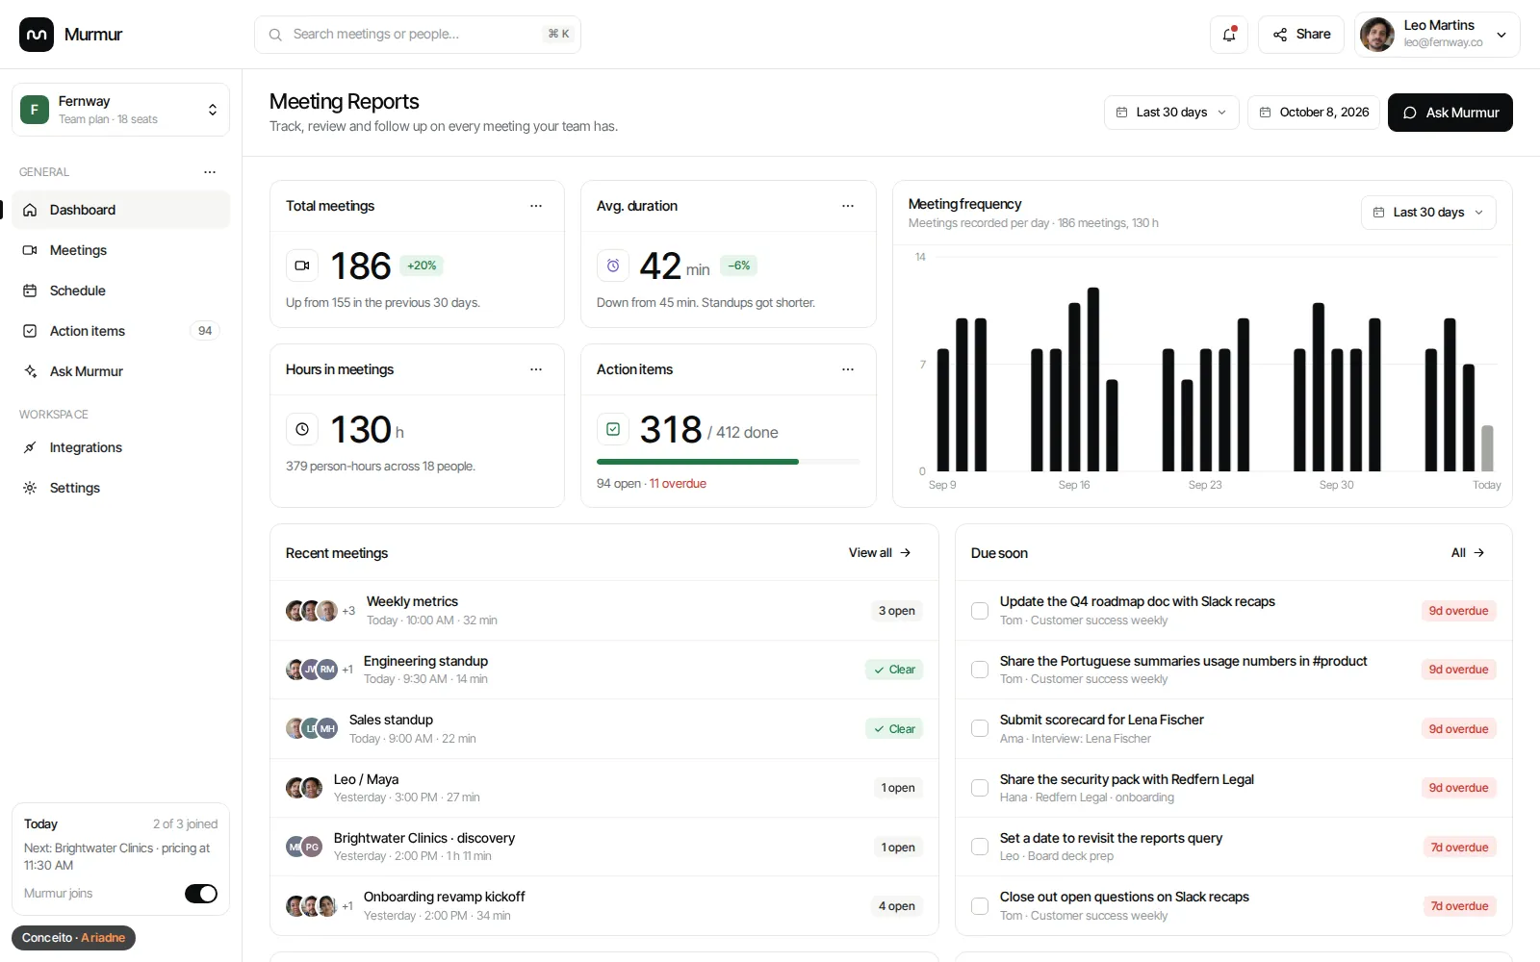Open Total meetings card options menu
The height and width of the screenshot is (962, 1540).
click(536, 206)
